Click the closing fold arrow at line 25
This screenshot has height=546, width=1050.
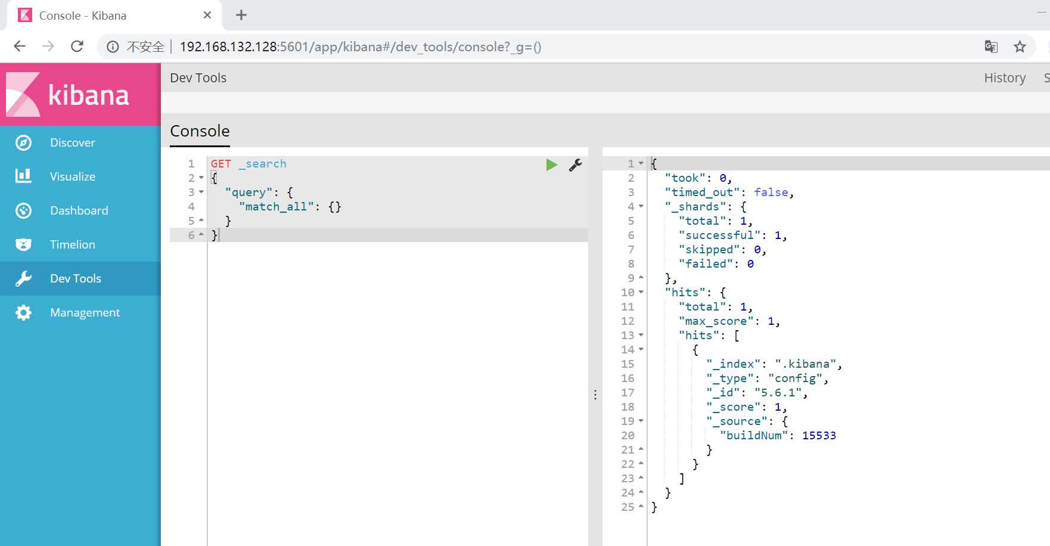pyautogui.click(x=641, y=507)
